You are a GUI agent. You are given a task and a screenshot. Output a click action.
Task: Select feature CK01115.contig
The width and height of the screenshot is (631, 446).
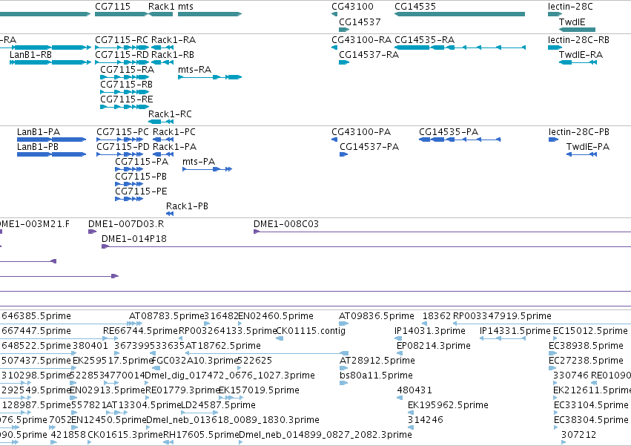click(311, 331)
